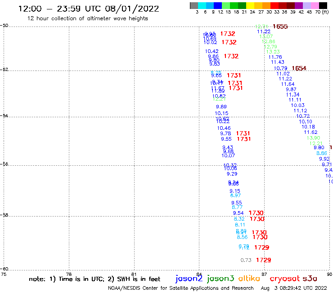Click the cyan swatch in the legend
Viewport: 333px width, 292px height.
point(202,5)
